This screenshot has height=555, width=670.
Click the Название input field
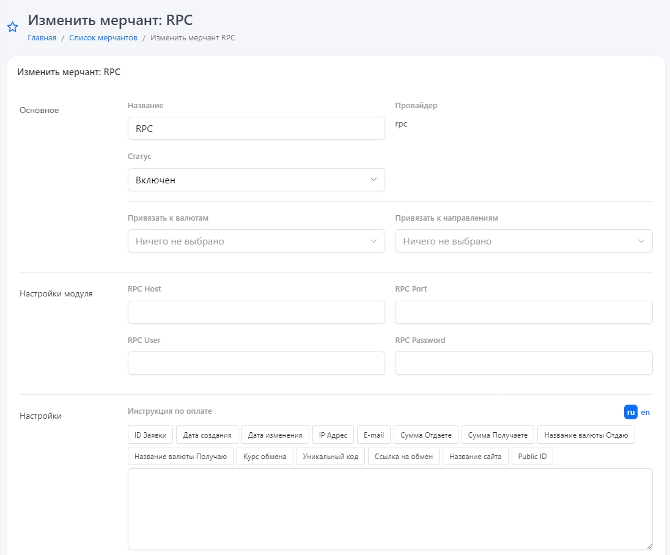(x=256, y=128)
